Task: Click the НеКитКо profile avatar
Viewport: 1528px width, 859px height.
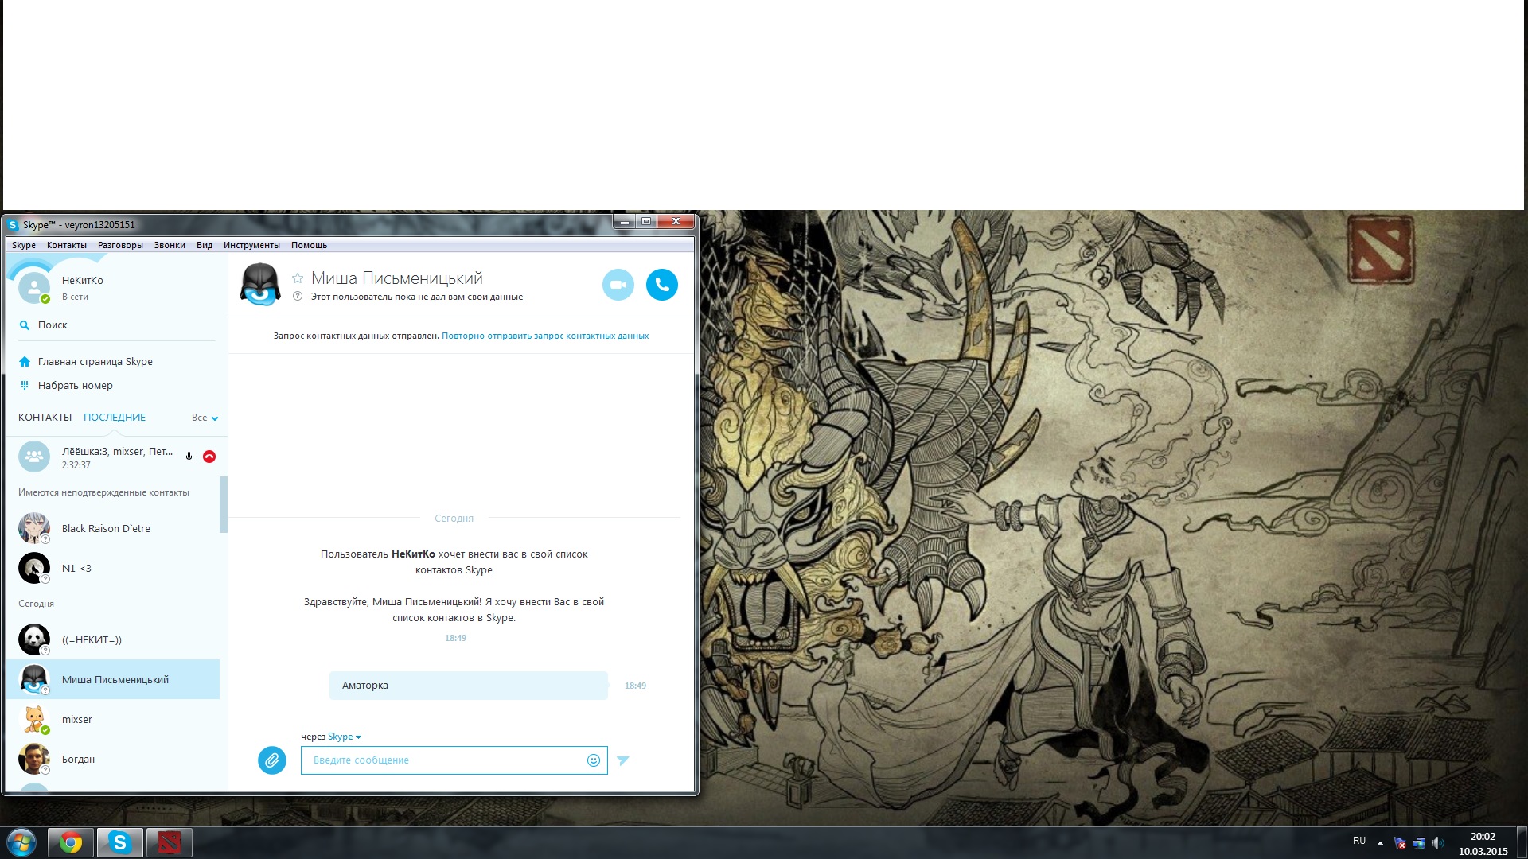Action: 34,288
